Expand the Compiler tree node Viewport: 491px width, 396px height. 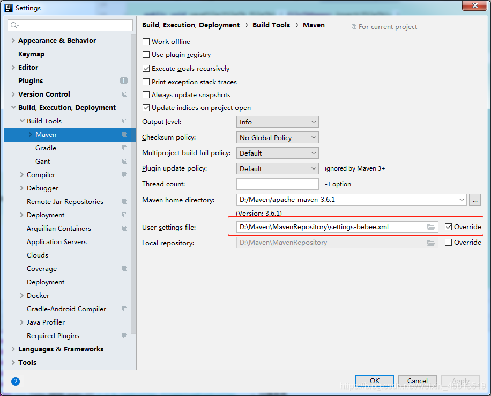click(21, 174)
